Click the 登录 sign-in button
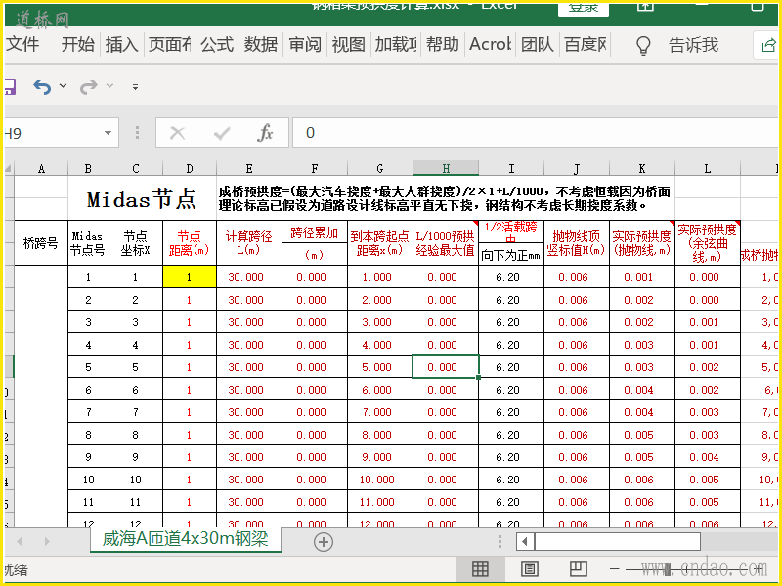This screenshot has height=586, width=782. tap(583, 9)
